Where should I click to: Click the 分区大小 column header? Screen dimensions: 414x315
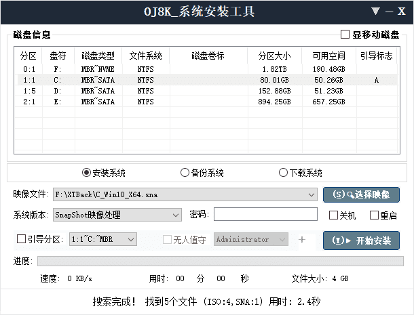click(274, 56)
